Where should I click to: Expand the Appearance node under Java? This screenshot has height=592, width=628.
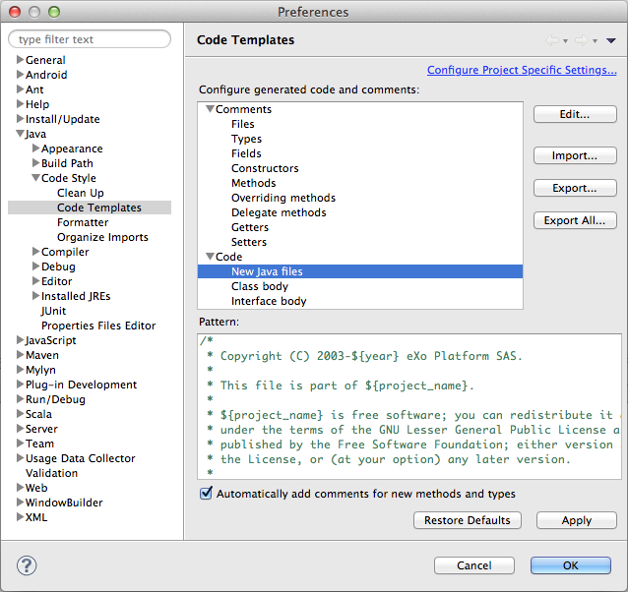(36, 148)
